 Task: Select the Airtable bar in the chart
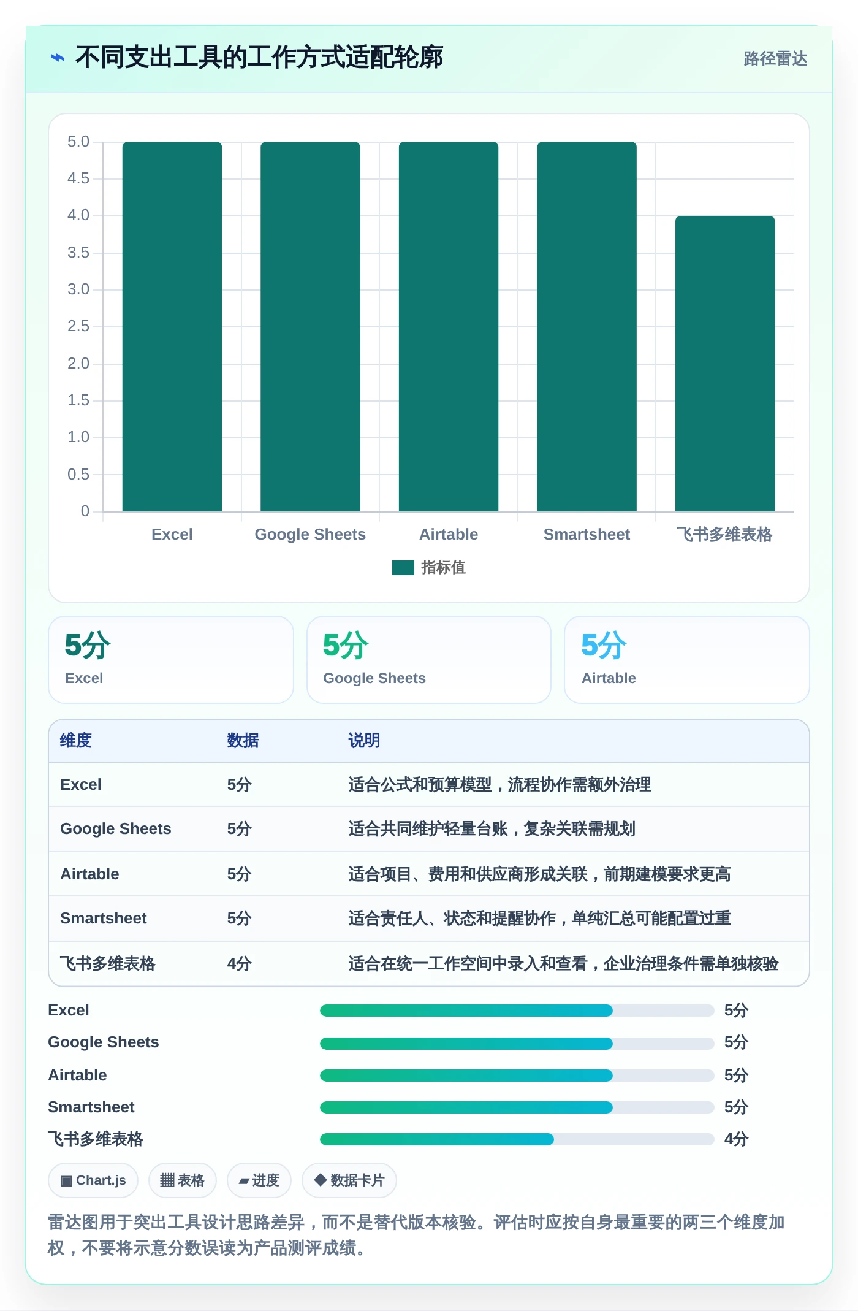449,327
